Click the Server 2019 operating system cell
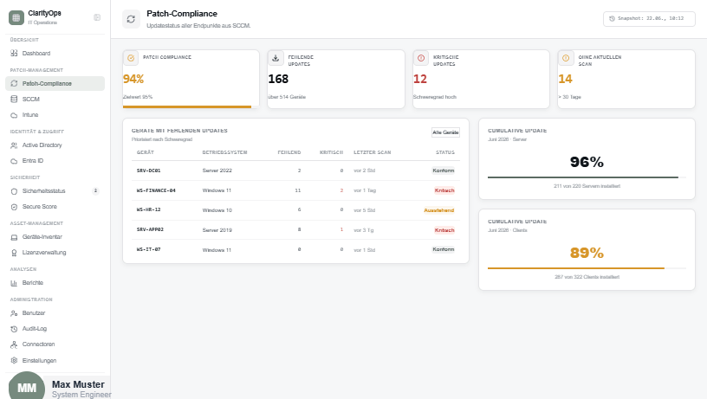Screen dimensions: 707x399 (x=217, y=230)
